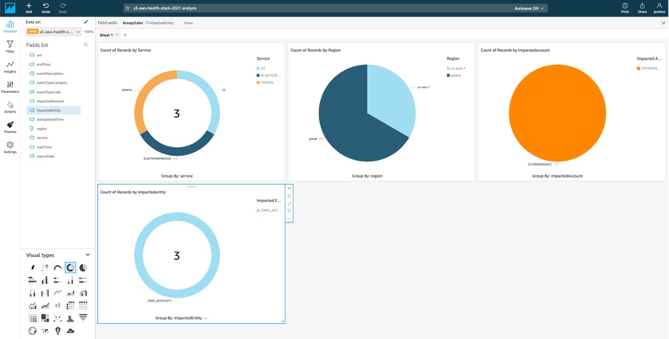This screenshot has width=669, height=339.
Task: Open the s3-aws-health data set dropdown
Action: tap(53, 31)
